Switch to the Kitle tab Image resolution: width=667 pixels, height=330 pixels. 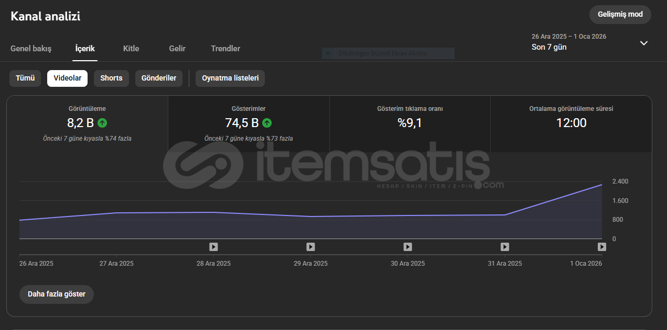coord(131,49)
